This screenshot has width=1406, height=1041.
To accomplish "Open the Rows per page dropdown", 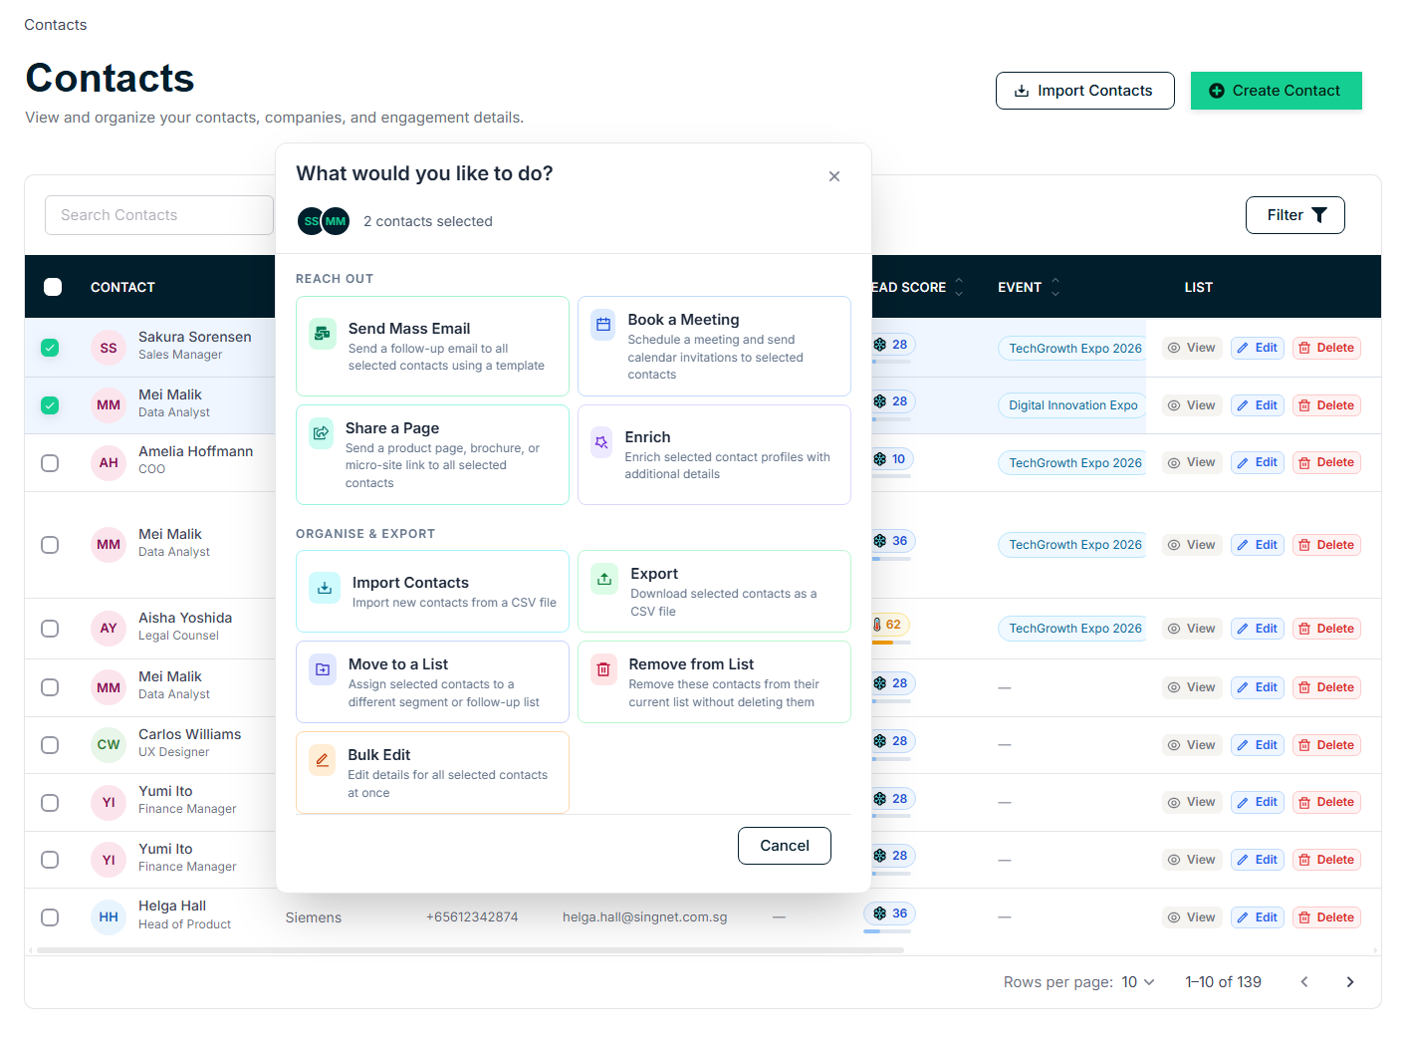I will [1137, 982].
